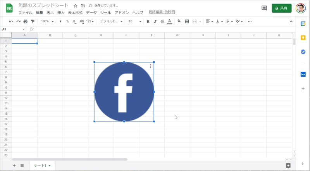This screenshot has width=310, height=171.
Task: Open the シート1 tab dropdown arrow
Action: click(x=50, y=166)
